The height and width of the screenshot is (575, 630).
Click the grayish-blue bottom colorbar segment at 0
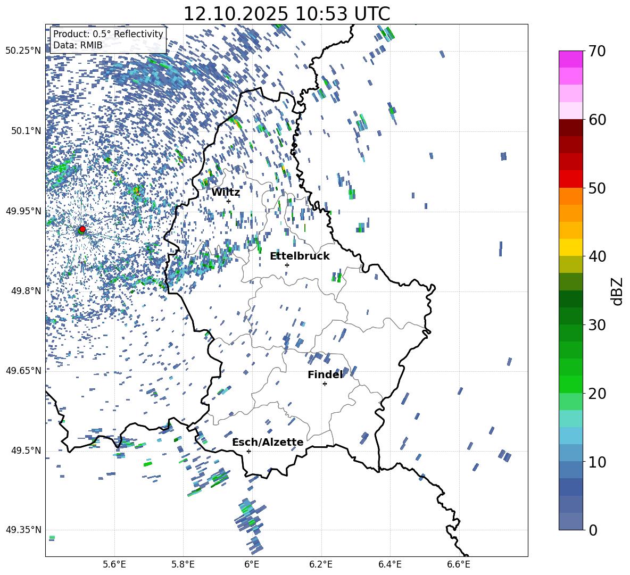click(571, 521)
